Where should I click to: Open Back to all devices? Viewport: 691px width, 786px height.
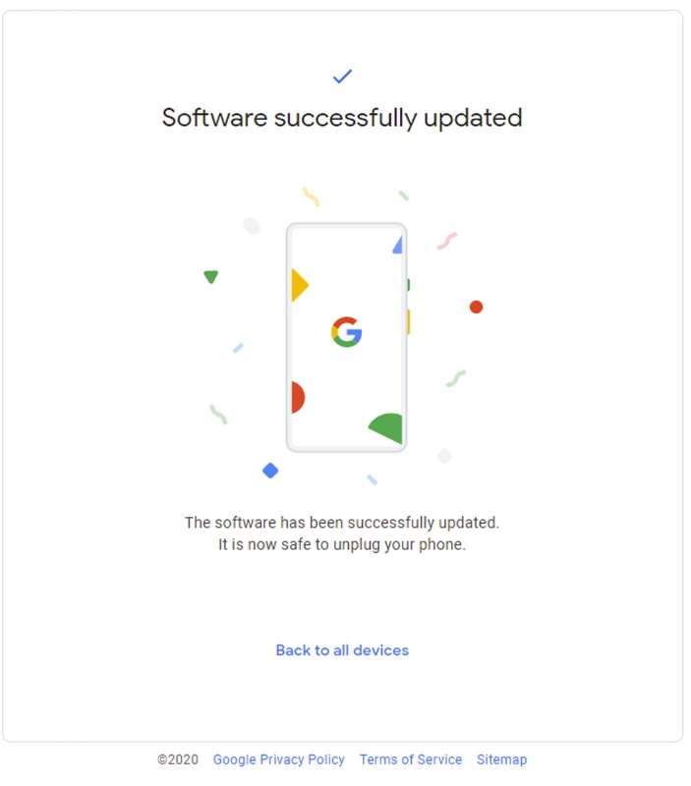[x=342, y=649]
